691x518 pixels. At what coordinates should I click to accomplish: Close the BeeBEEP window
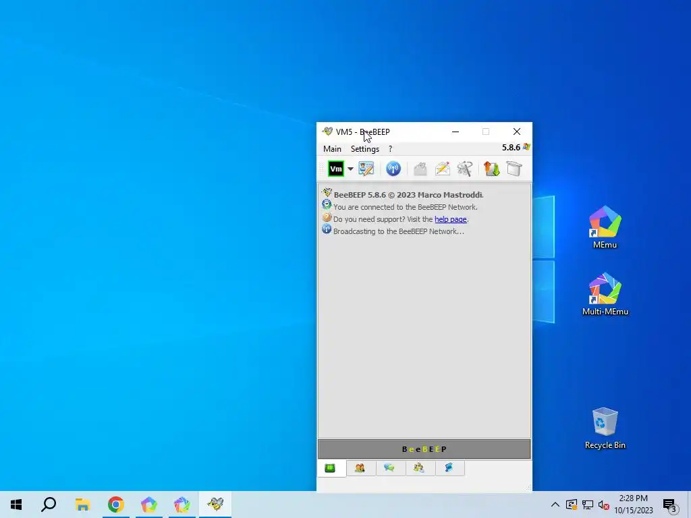(517, 132)
